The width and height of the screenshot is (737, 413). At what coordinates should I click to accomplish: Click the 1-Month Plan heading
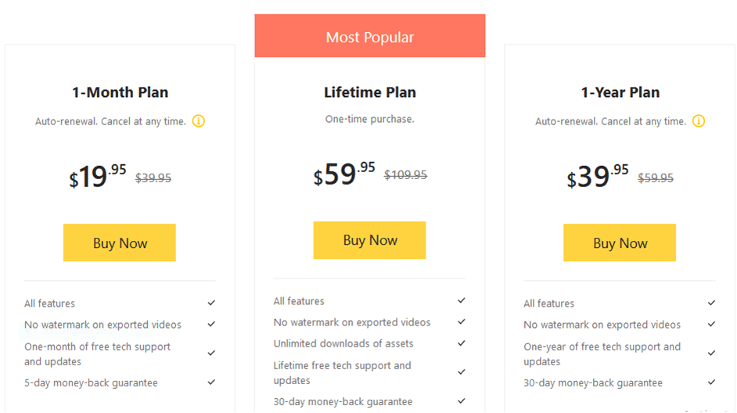pyautogui.click(x=120, y=92)
